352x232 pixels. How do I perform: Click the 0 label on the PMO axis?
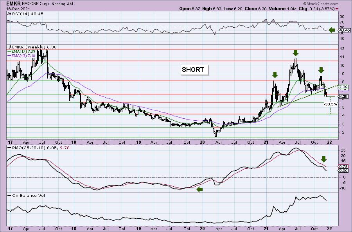(x=344, y=177)
